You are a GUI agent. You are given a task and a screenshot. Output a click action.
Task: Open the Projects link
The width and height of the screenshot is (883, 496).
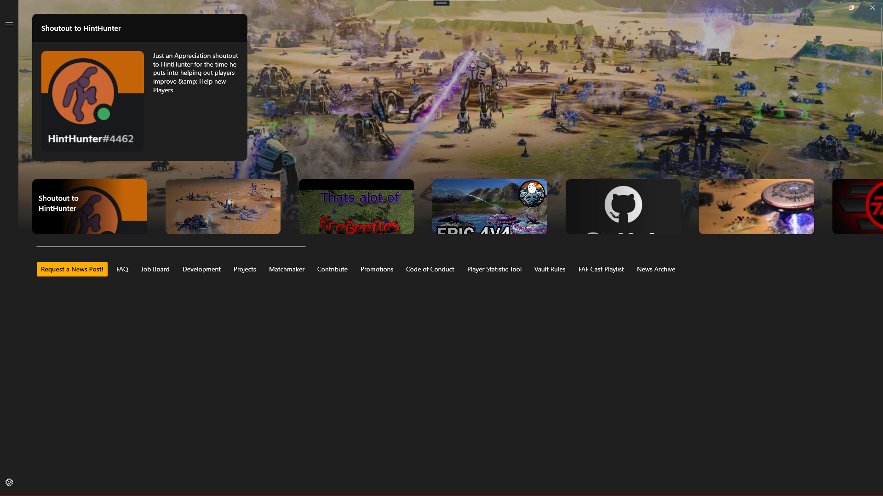(x=245, y=269)
